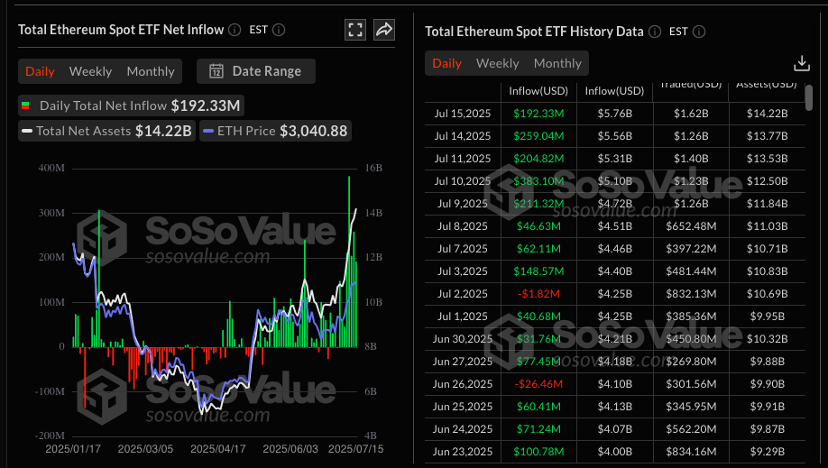Click 2025/07/15 x-axis date label

356,449
